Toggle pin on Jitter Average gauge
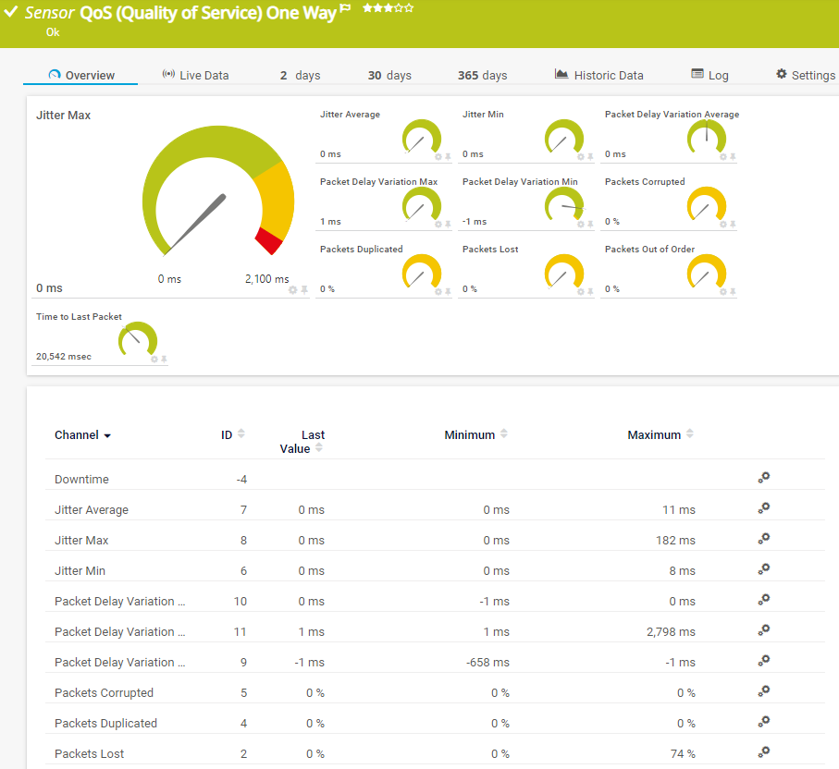The image size is (839, 769). click(x=448, y=157)
